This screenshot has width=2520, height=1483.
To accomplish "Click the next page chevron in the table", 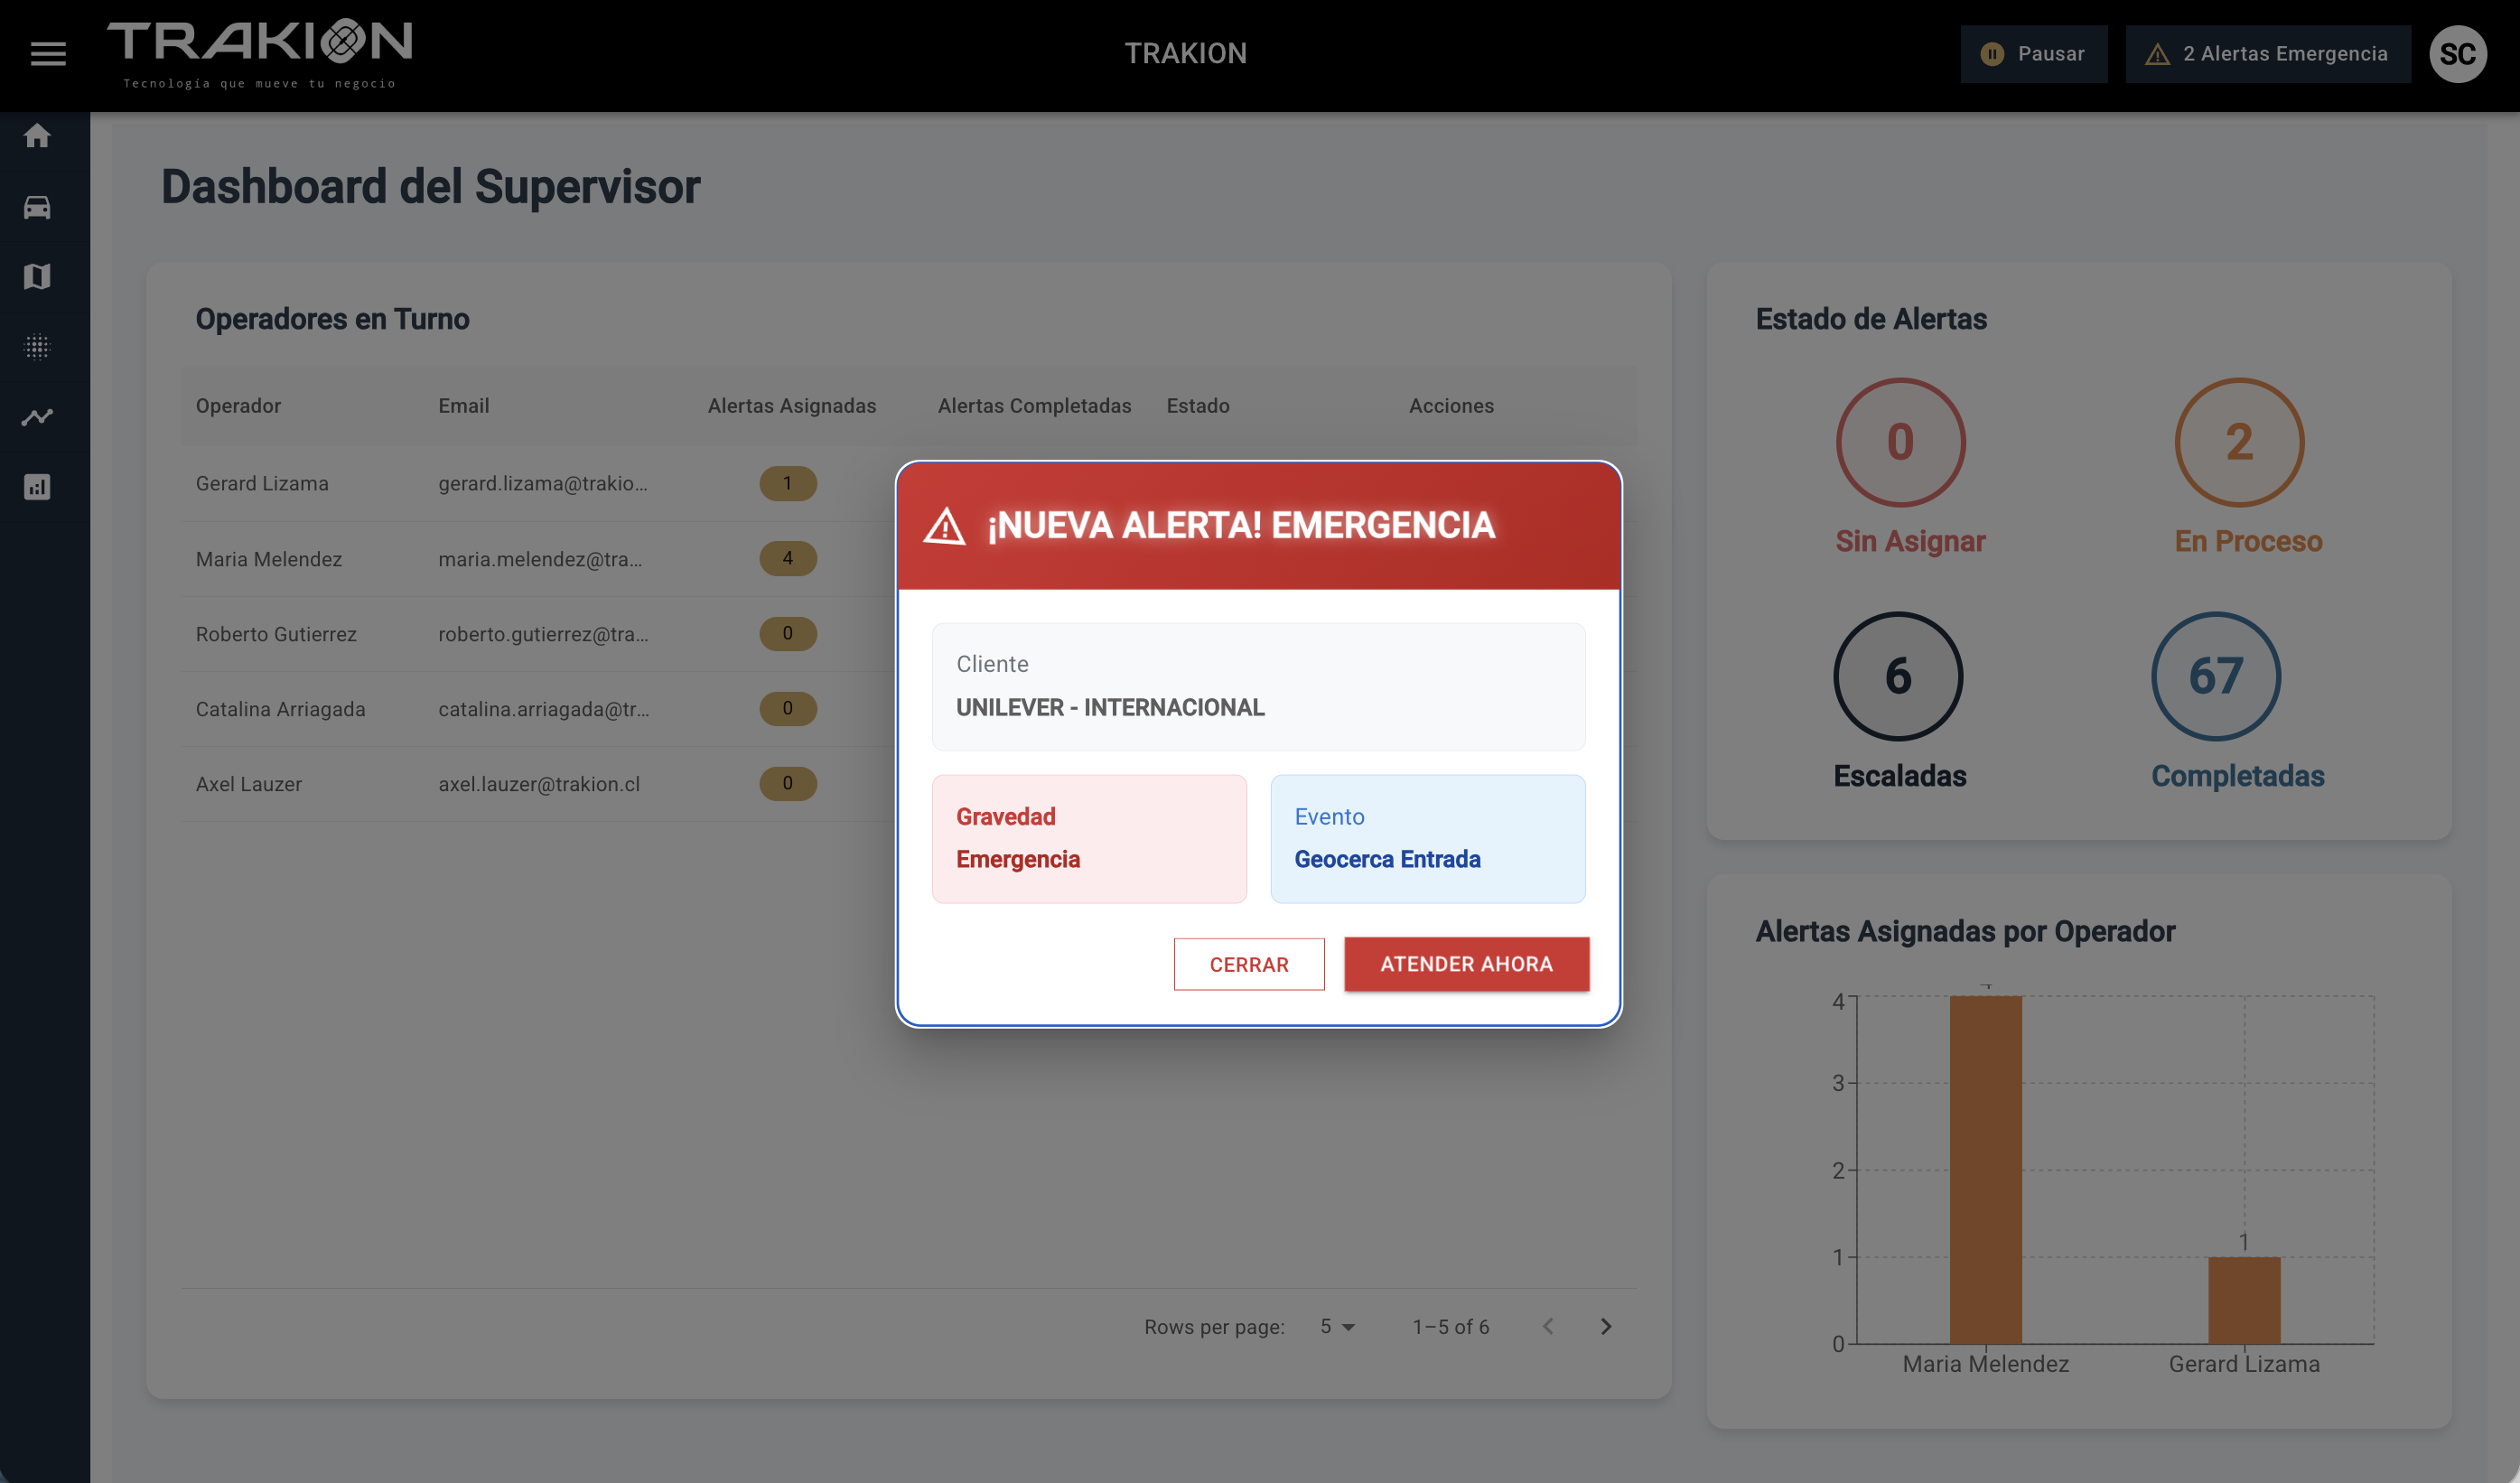I will click(1607, 1326).
